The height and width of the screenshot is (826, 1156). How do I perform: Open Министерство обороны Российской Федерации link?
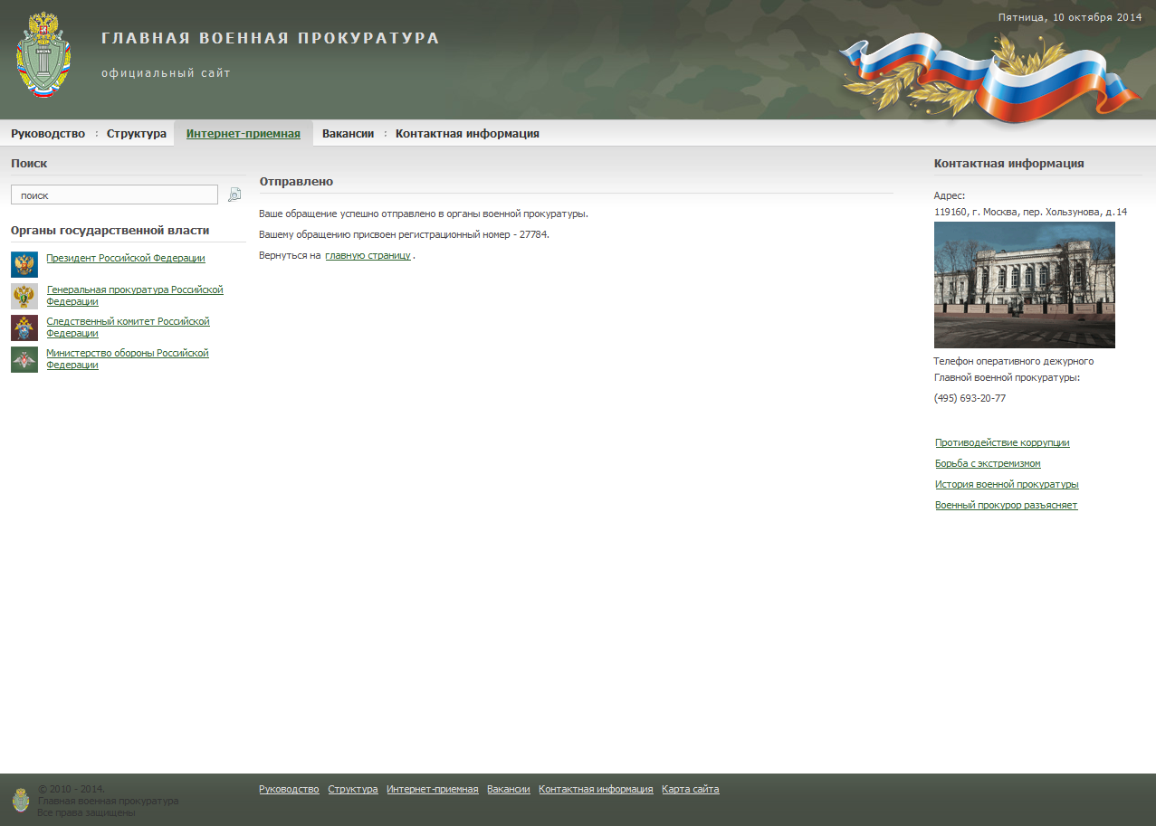pos(128,359)
